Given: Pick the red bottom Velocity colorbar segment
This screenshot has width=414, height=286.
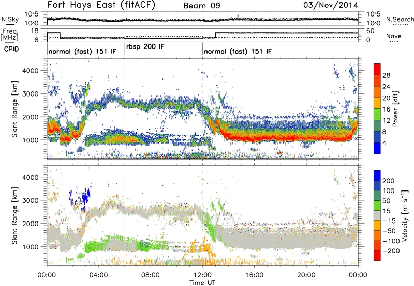Looking at the screenshot, I should (377, 256).
